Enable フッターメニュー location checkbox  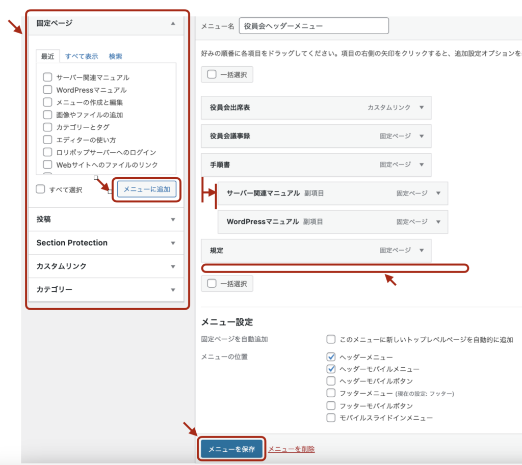(x=331, y=393)
